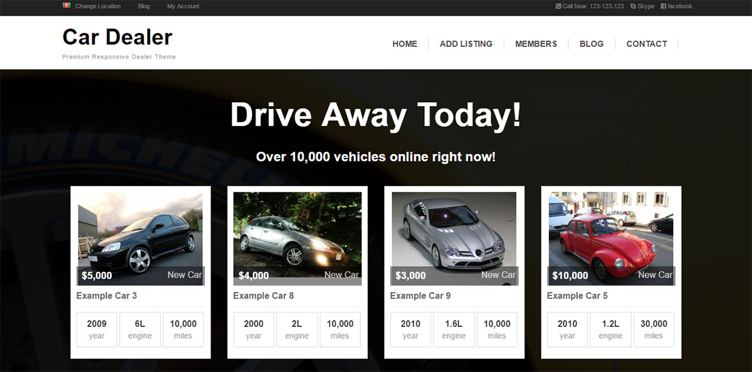
Task: Visit the facebook link in the top bar
Action: (x=677, y=6)
